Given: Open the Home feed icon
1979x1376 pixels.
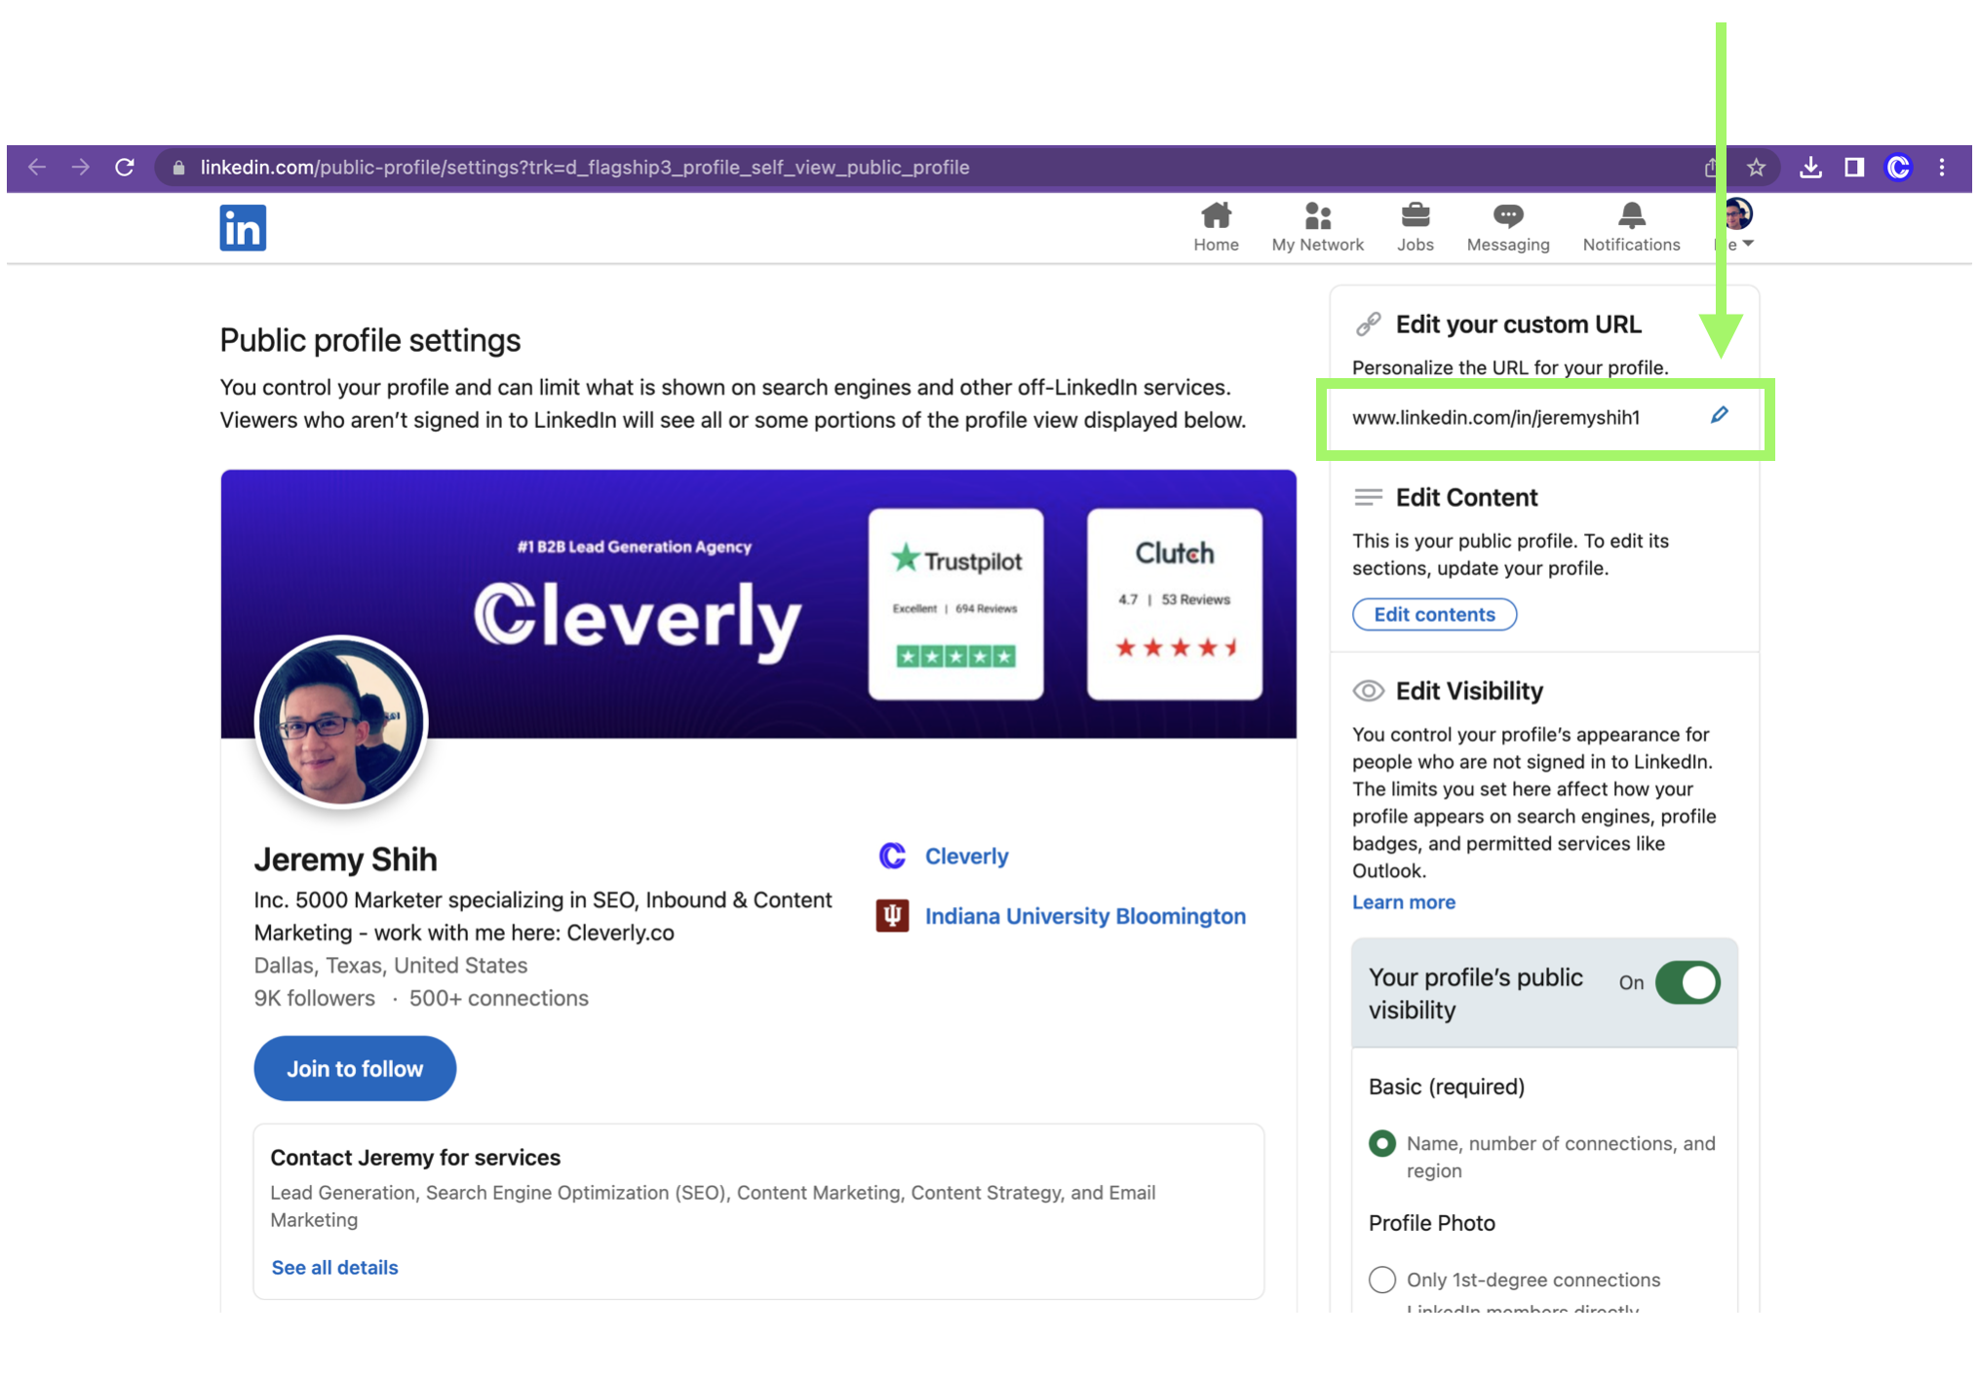Looking at the screenshot, I should tap(1216, 216).
